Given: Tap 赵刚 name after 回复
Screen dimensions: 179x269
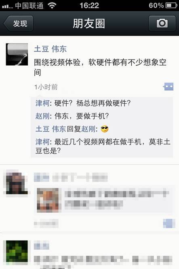Looking at the screenshot, I should click(88, 129).
